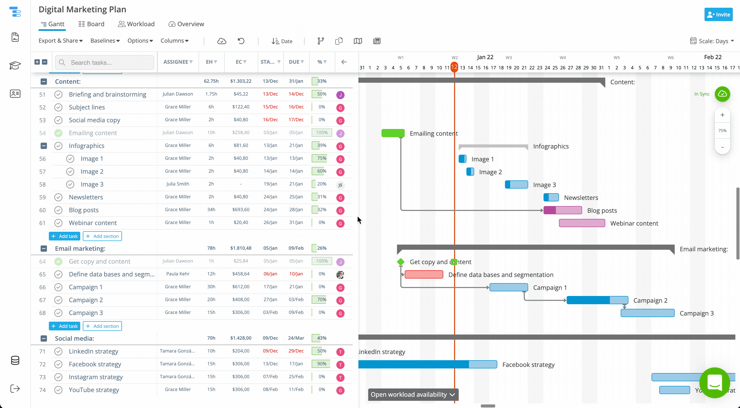Click the undo arrow icon in toolbar
This screenshot has width=740, height=408.
click(x=241, y=41)
